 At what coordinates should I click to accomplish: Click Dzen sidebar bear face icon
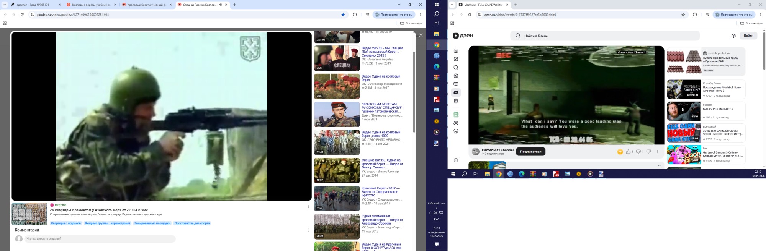click(456, 131)
